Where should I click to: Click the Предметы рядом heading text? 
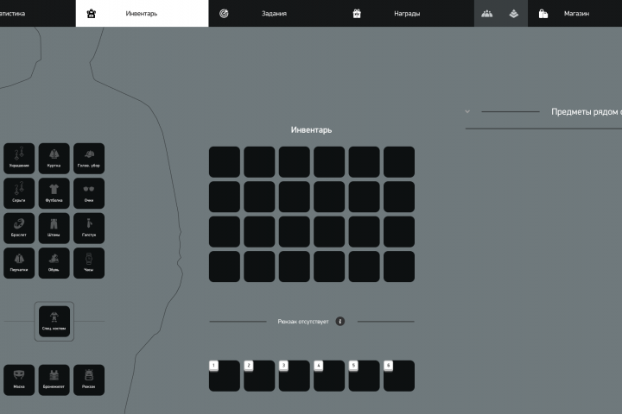pyautogui.click(x=587, y=112)
